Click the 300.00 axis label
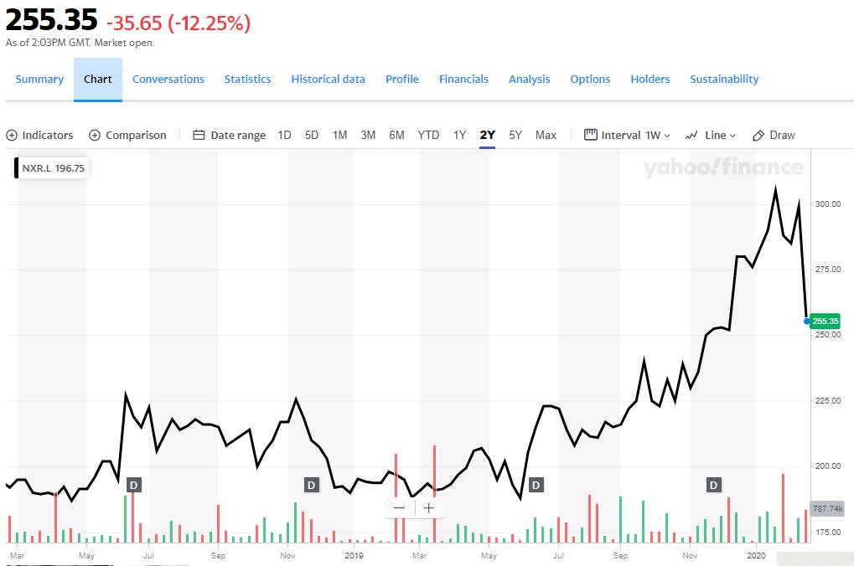 [828, 204]
